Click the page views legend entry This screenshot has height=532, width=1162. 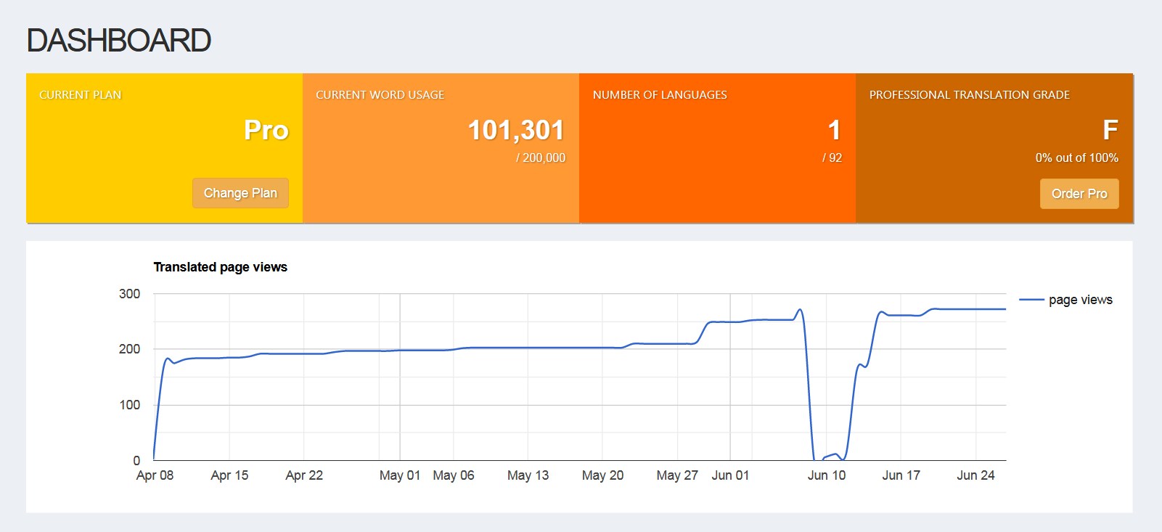click(x=1080, y=300)
